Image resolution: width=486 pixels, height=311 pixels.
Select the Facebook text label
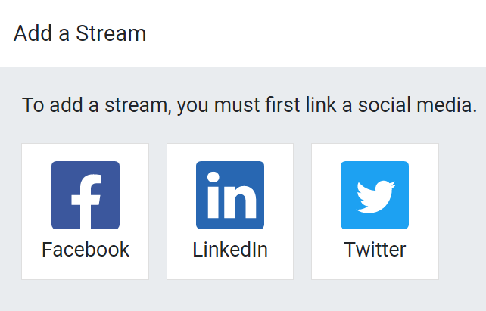point(86,250)
